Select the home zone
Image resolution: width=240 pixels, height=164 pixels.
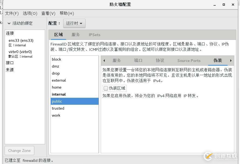click(x=75, y=87)
